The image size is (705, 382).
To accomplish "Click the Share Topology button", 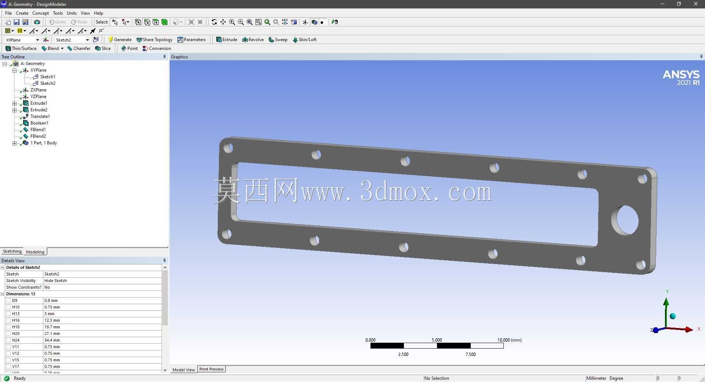I will (x=155, y=40).
